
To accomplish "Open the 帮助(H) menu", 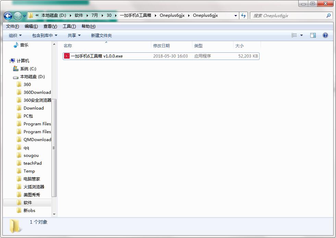I will [x=88, y=26].
